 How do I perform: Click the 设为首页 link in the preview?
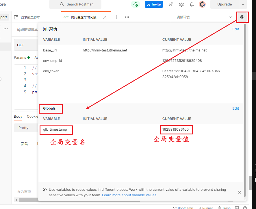pos(24,192)
